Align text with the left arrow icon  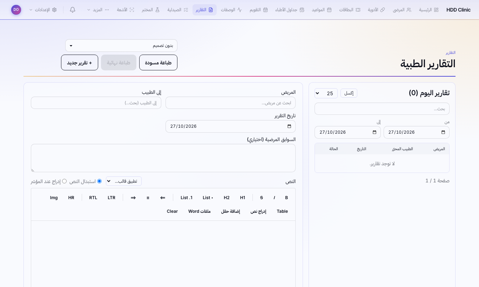pos(163,198)
